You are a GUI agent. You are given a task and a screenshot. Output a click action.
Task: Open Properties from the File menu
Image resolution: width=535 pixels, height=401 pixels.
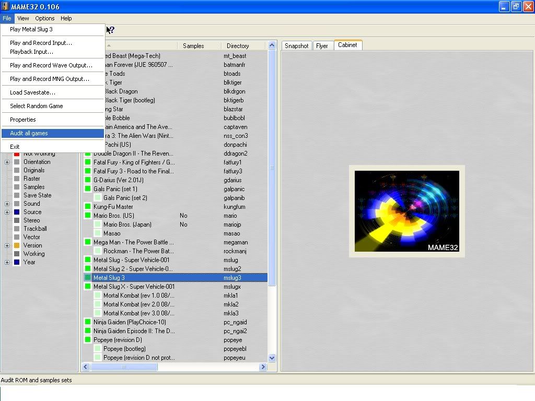pos(53,120)
